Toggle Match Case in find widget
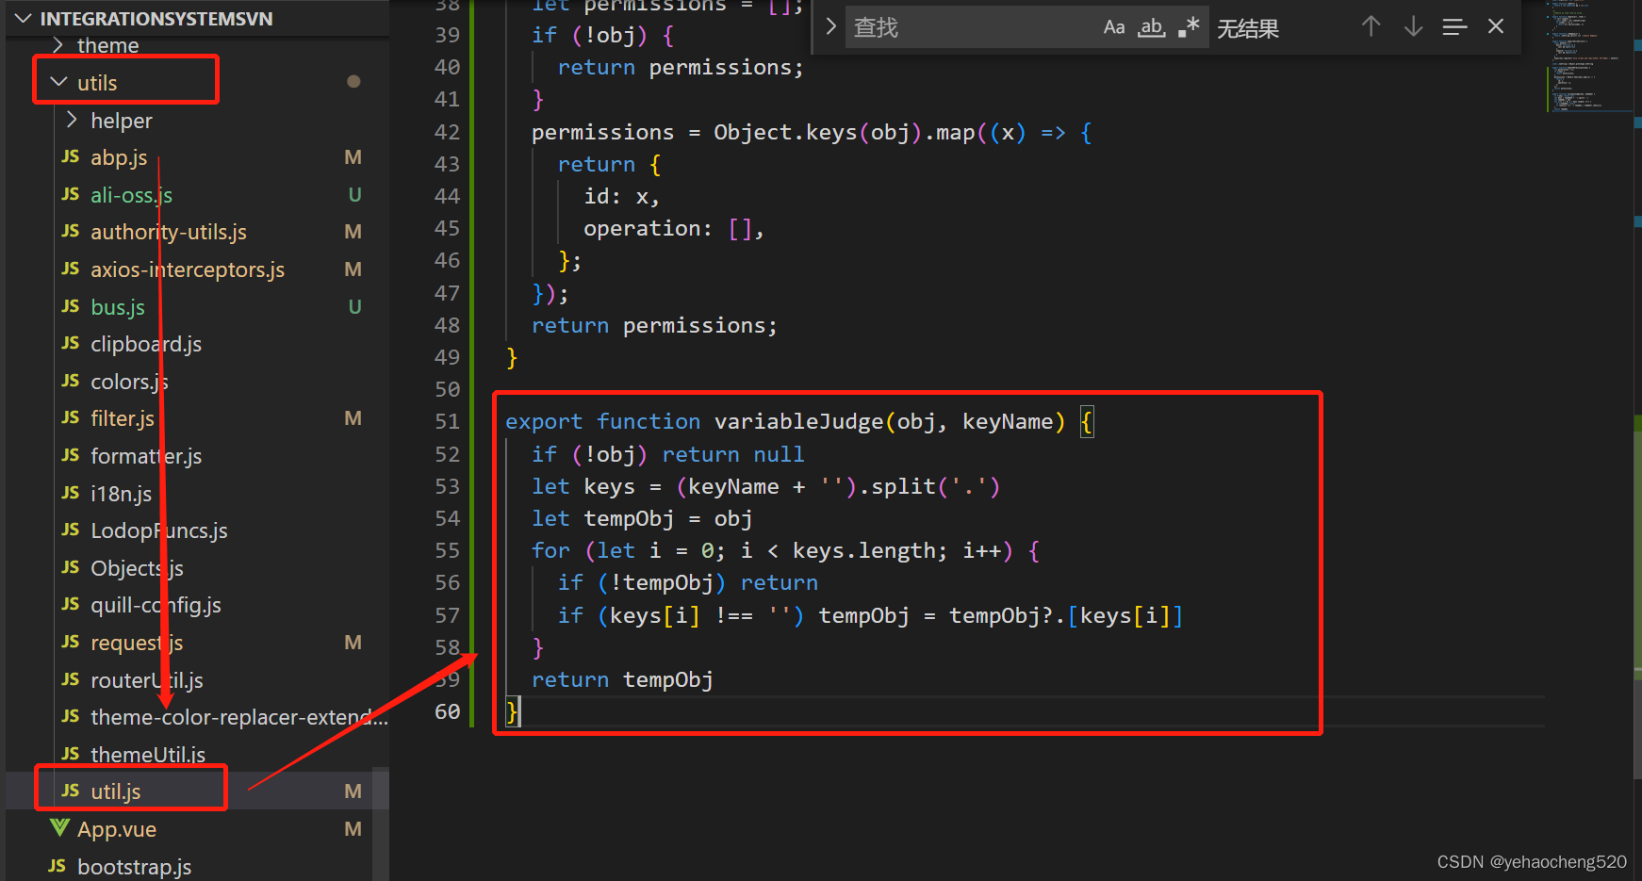The width and height of the screenshot is (1642, 881). 1114,27
